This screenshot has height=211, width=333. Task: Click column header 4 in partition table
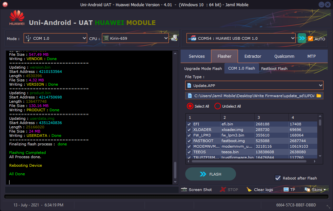[303, 117]
